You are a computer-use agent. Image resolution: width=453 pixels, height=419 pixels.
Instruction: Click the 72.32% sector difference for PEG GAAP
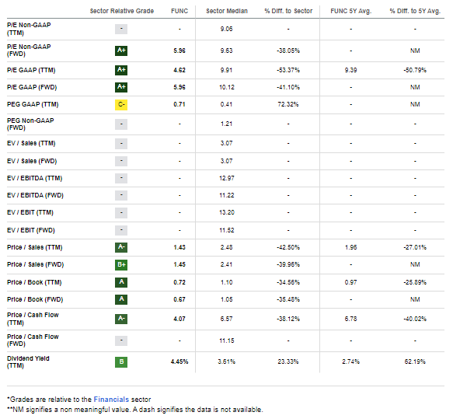(x=288, y=104)
